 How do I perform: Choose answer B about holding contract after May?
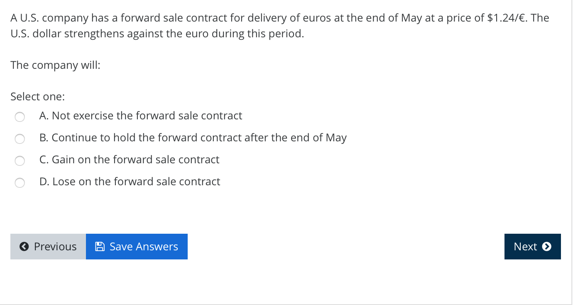coord(193,138)
